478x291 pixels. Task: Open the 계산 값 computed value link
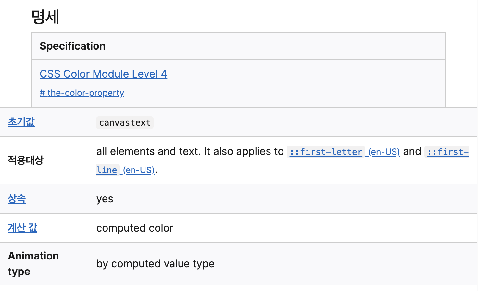point(22,228)
